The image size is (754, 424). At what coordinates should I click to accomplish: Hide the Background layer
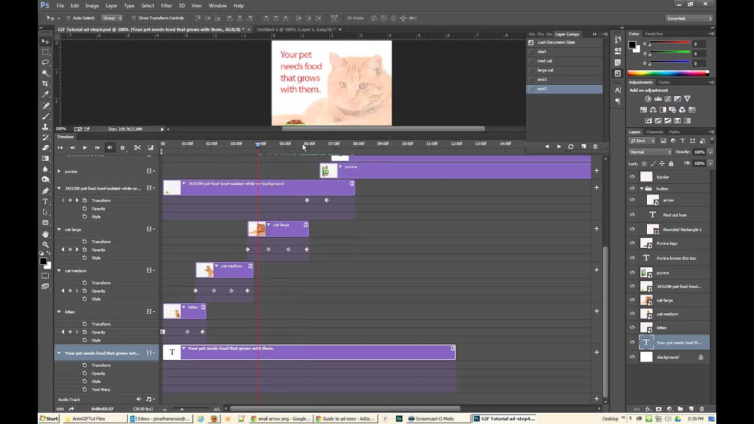coord(633,357)
